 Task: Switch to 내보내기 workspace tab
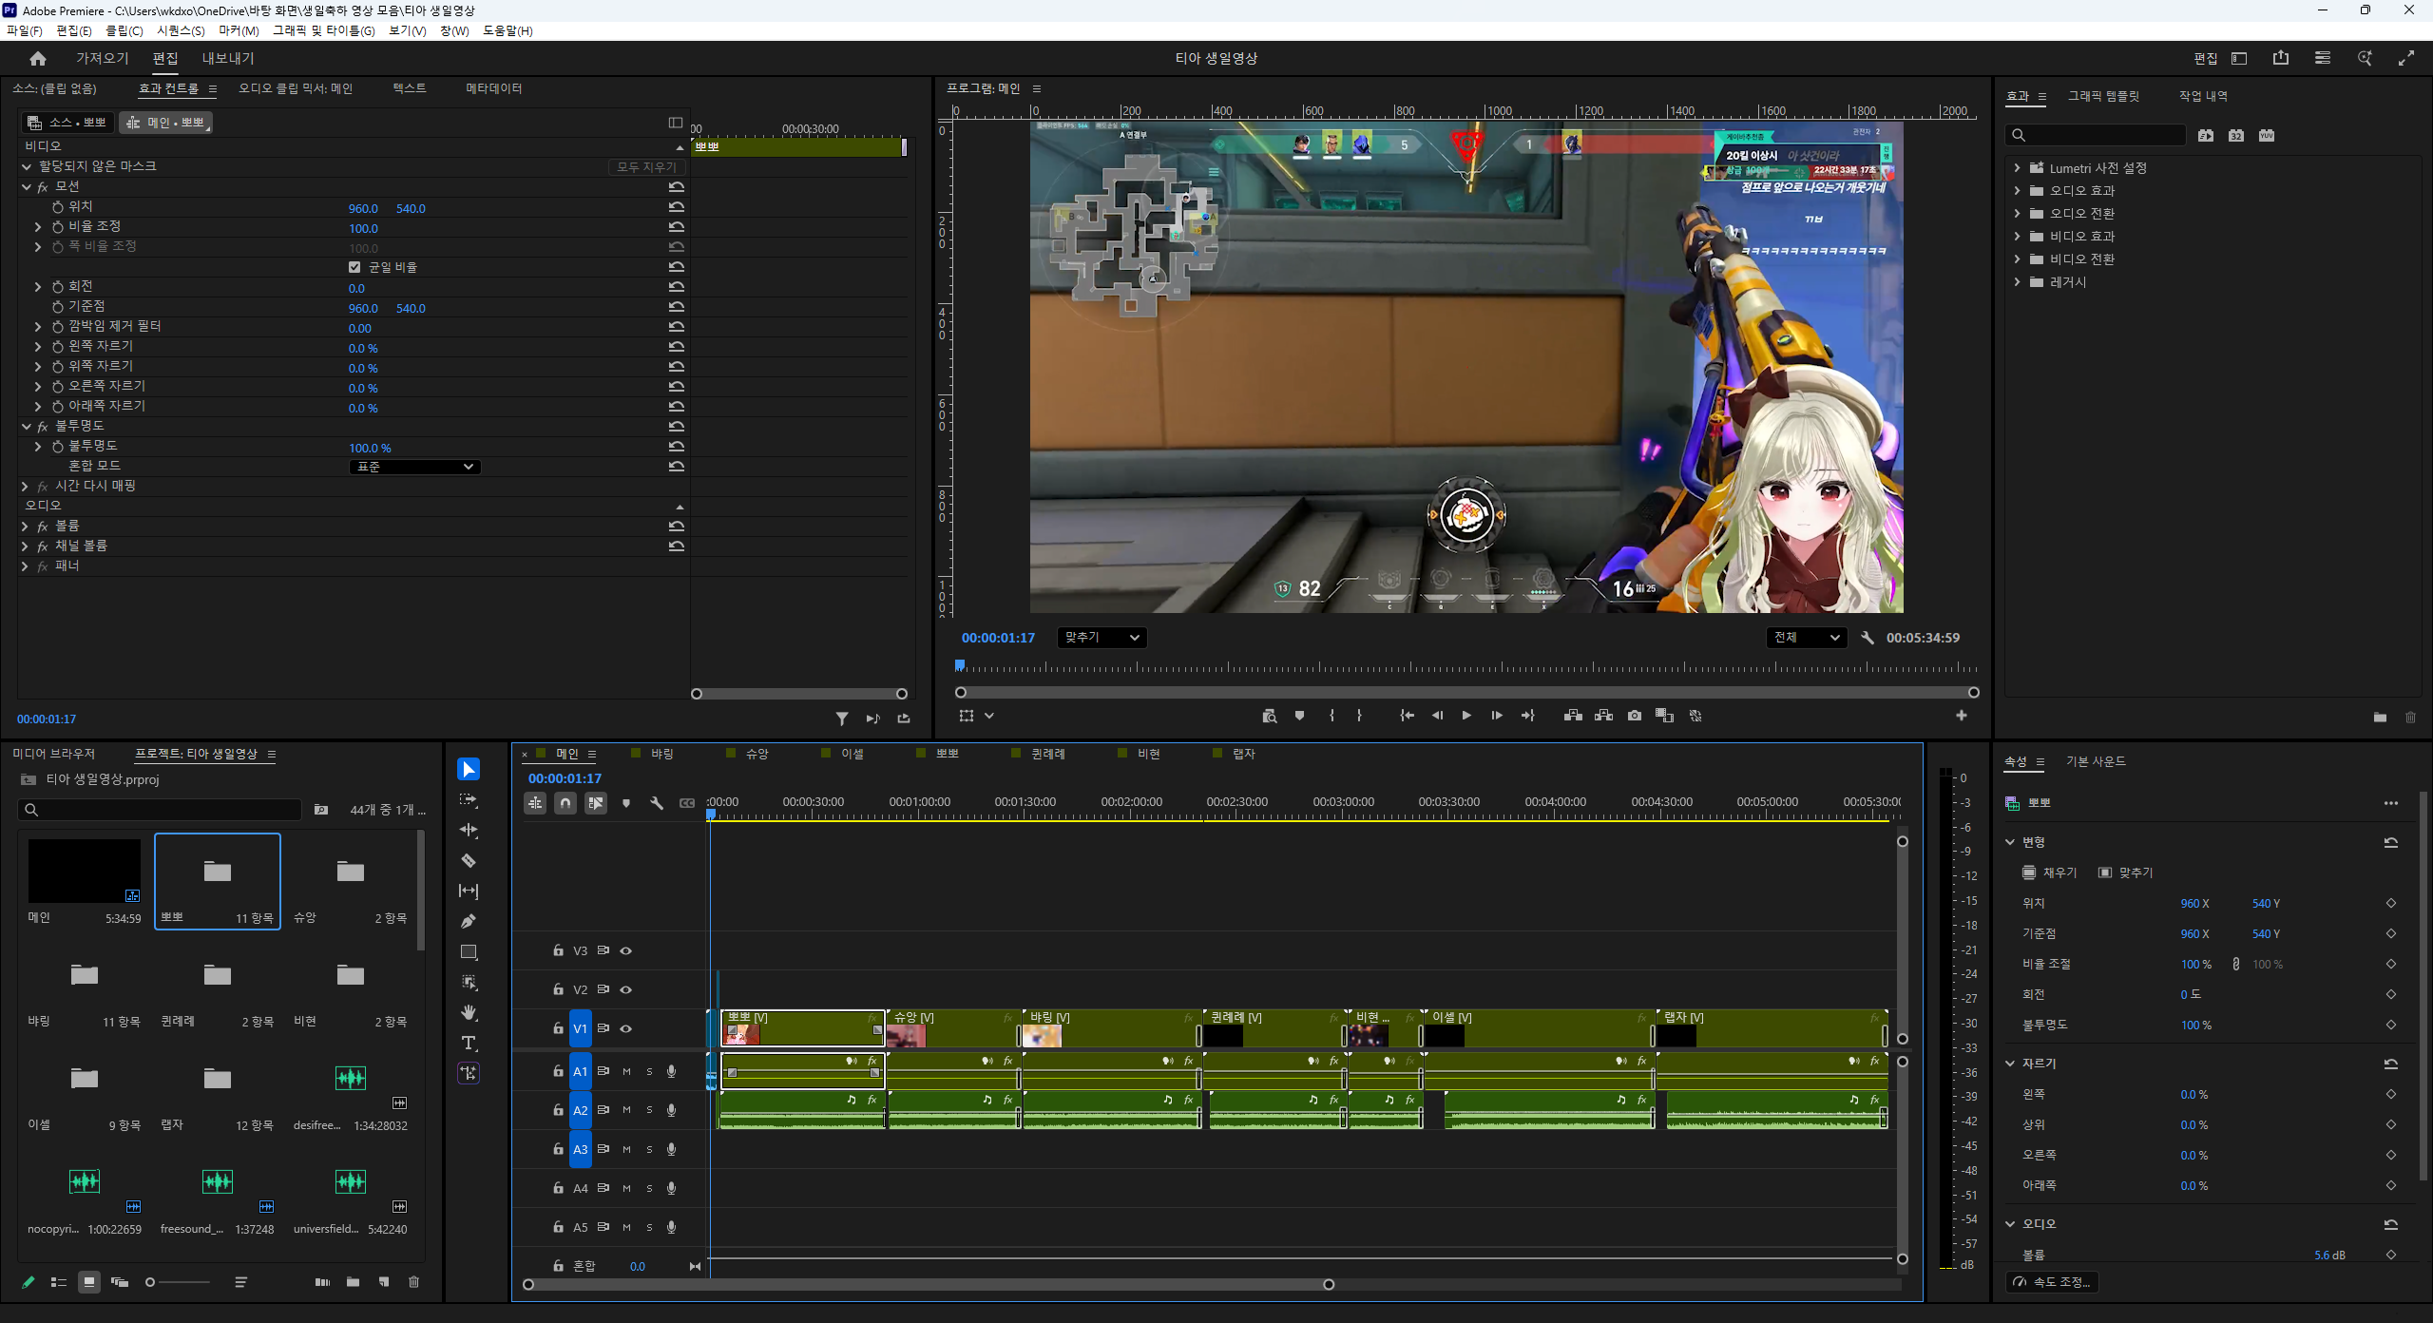coord(228,58)
